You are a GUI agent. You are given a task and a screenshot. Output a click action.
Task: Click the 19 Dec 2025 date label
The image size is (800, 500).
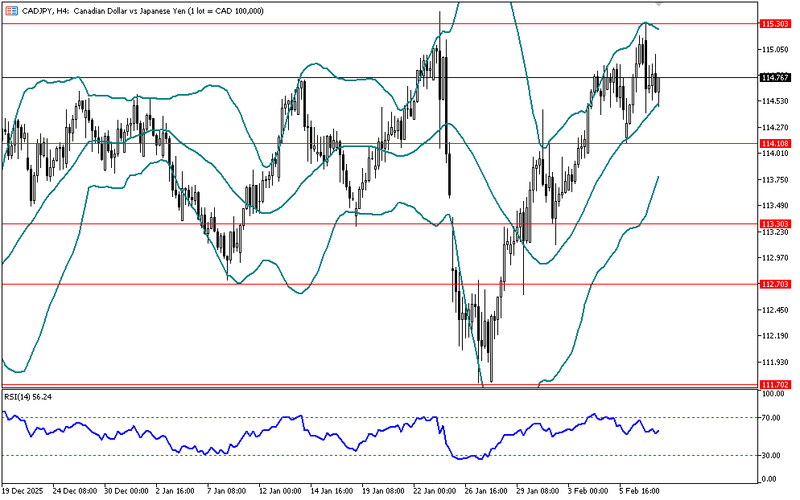coord(25,490)
